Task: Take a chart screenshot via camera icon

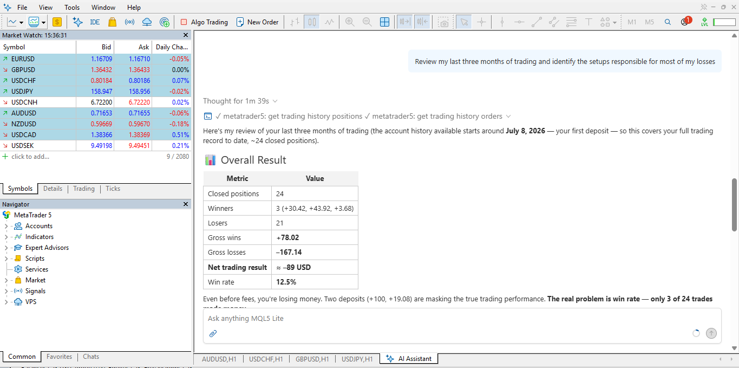Action: coord(444,22)
